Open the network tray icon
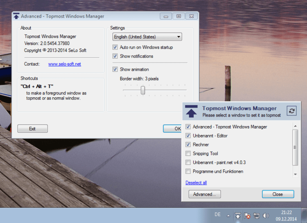Screen dimensions: 307x223 [256, 216]
